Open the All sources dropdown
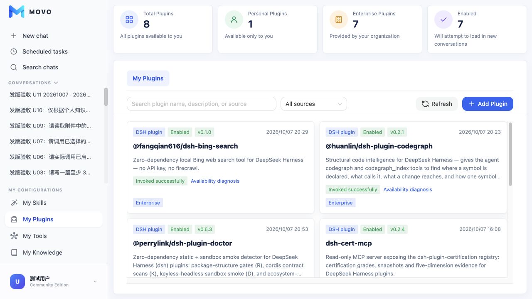 314,104
